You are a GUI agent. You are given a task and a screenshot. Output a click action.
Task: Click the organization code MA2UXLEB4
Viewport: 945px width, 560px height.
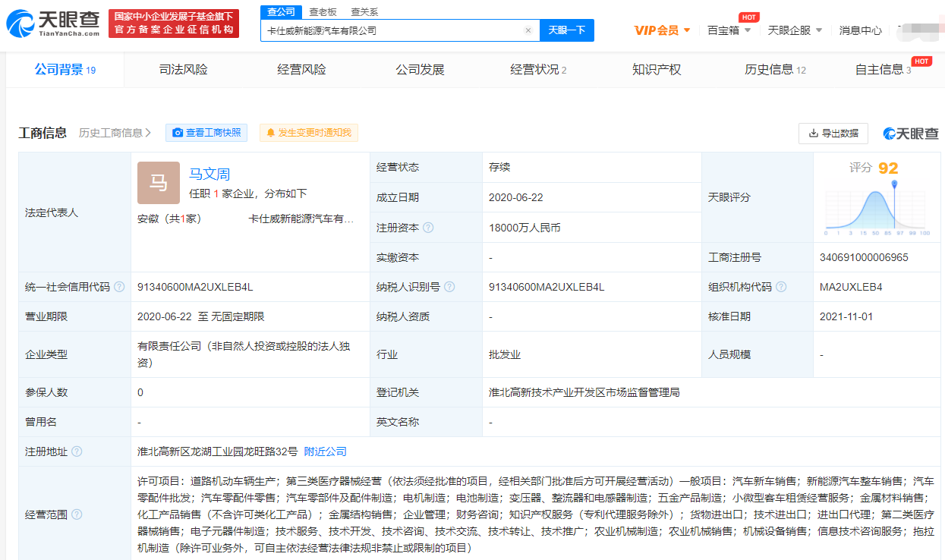click(851, 287)
